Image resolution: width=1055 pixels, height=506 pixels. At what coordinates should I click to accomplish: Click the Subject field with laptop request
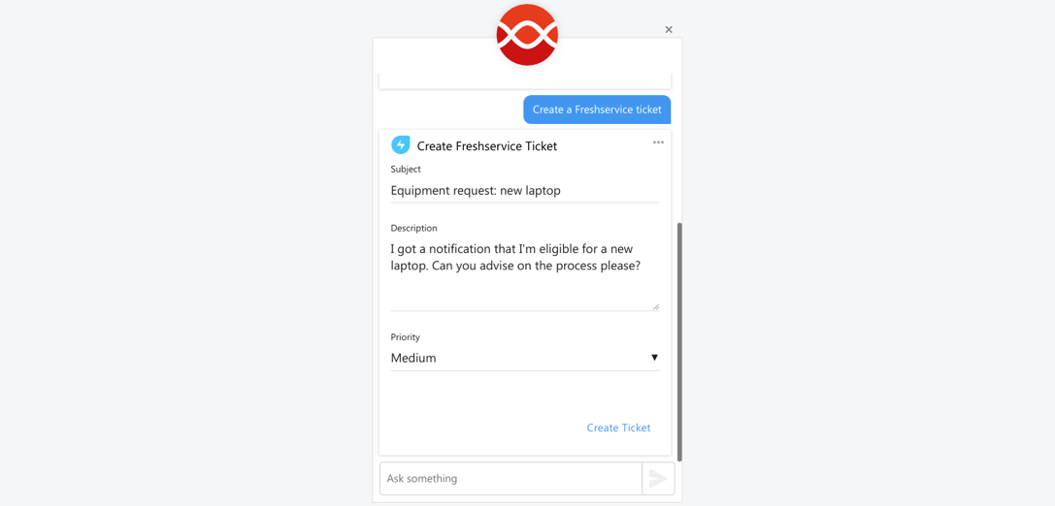(525, 191)
